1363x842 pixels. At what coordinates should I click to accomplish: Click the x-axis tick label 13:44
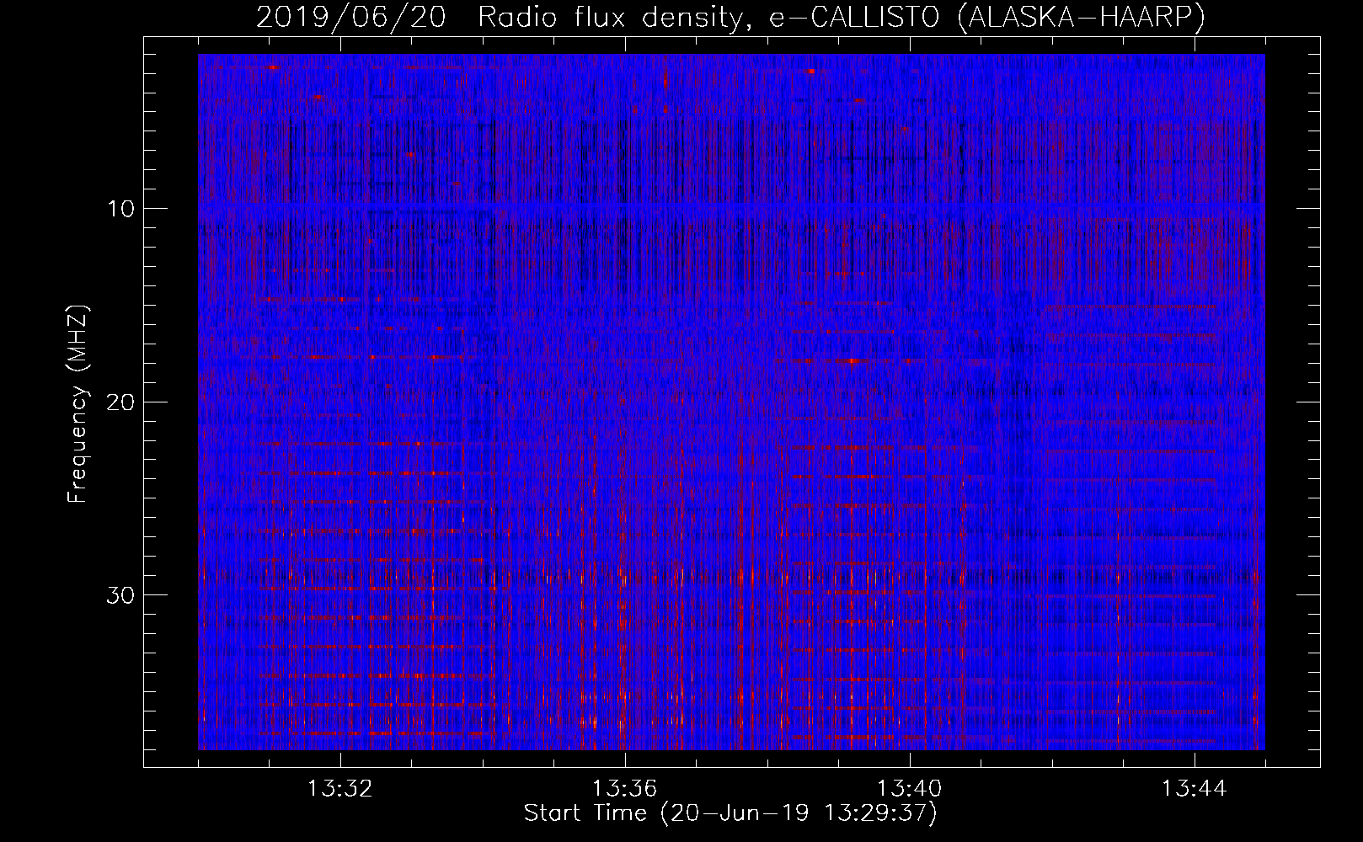coord(1194,789)
